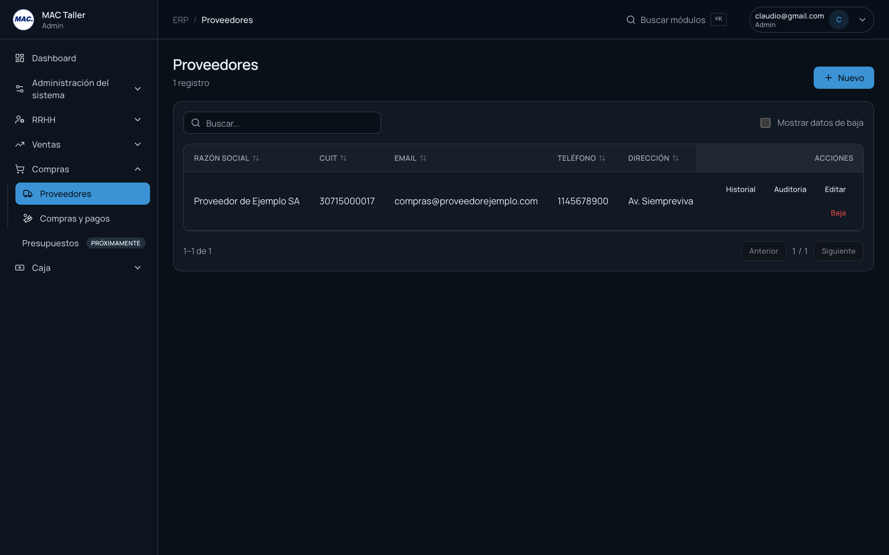Open the Caja menu label
Screen dimensions: 889x555
tap(41, 268)
